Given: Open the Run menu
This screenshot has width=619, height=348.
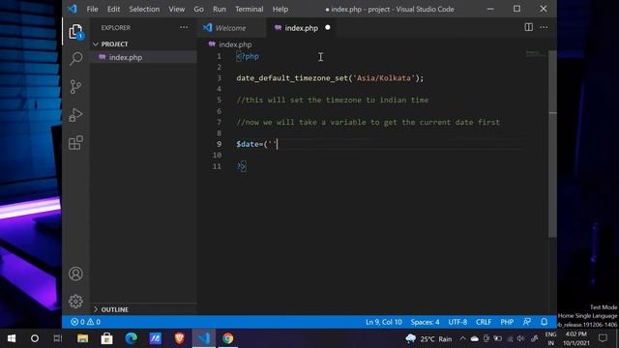Looking at the screenshot, I should click(x=220, y=9).
